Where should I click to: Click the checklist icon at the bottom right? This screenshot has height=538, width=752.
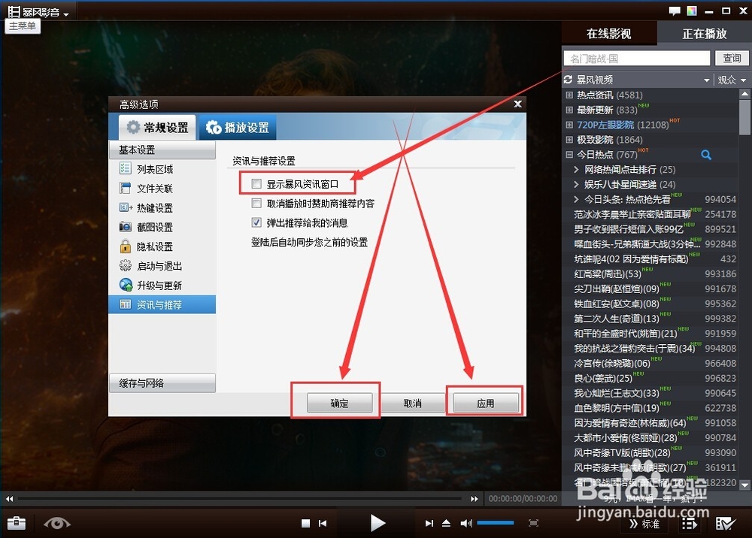click(725, 524)
